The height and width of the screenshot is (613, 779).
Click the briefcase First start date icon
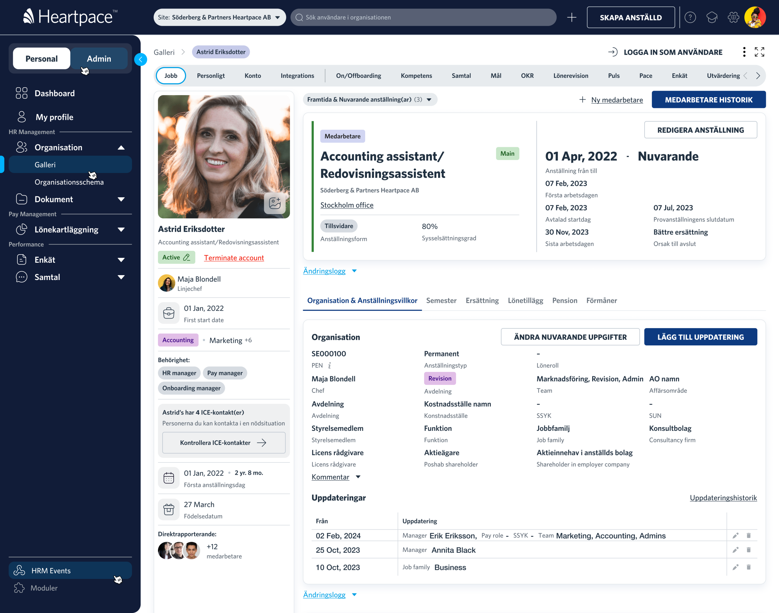169,313
